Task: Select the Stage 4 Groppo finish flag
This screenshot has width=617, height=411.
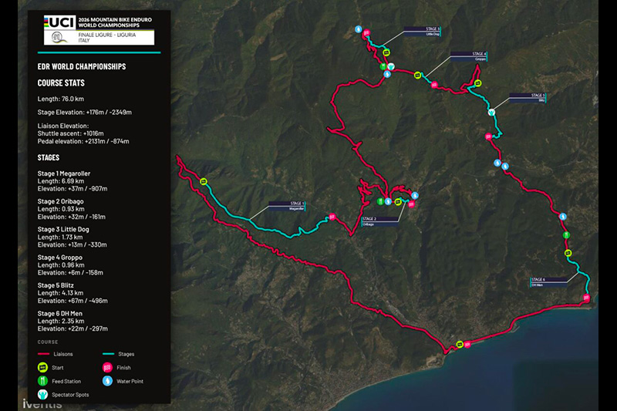Action: click(x=434, y=85)
